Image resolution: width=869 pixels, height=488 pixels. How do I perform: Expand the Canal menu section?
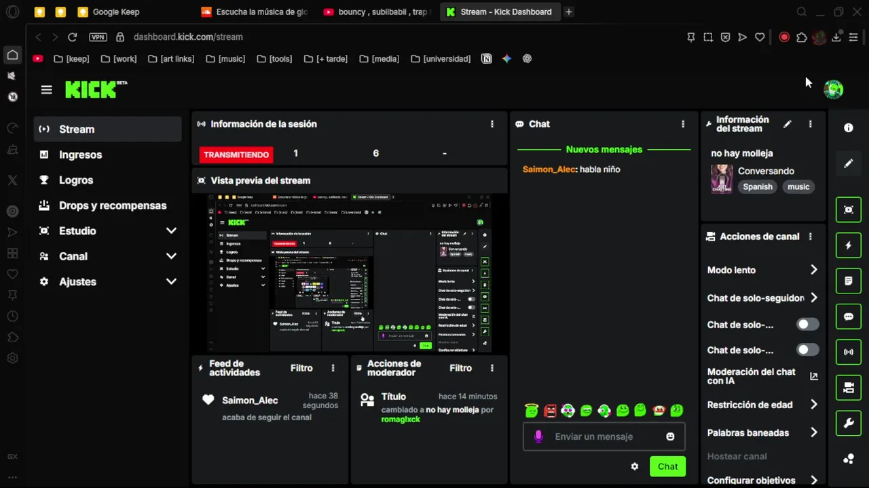(x=108, y=256)
